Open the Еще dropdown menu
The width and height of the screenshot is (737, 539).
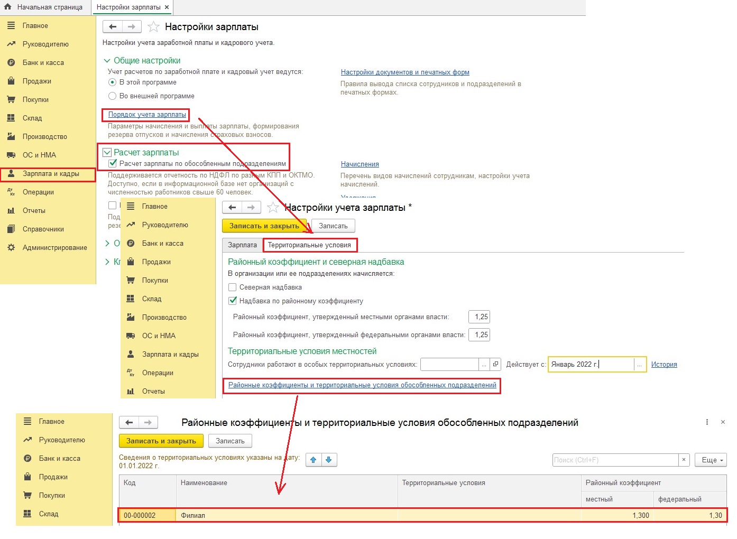point(711,460)
